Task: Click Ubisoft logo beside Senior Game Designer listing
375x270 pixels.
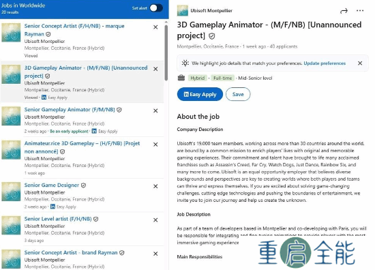Action: (11, 192)
